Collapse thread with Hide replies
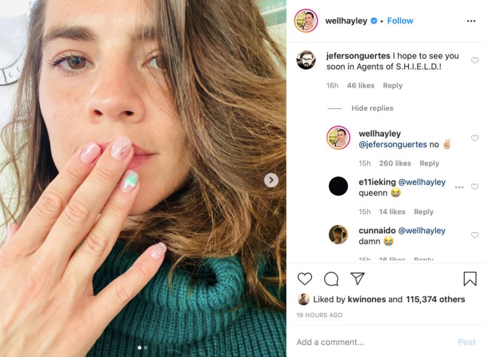 tap(372, 108)
